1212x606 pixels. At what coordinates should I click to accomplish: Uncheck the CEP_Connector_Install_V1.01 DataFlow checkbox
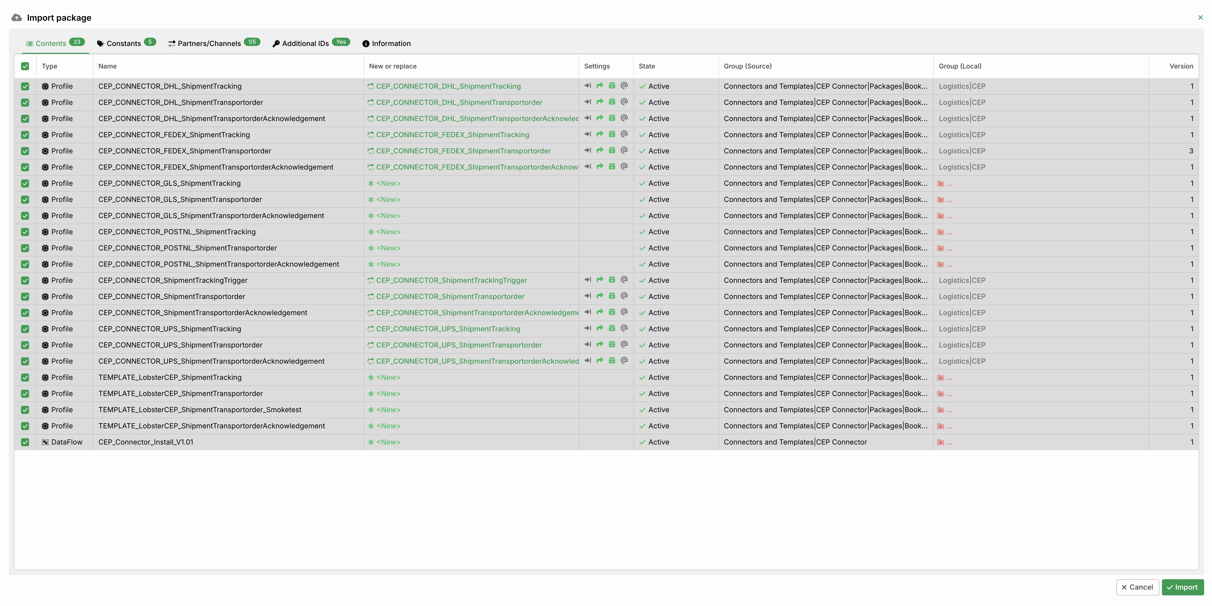pos(25,442)
